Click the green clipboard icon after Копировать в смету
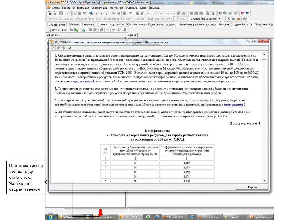 tap(183, 13)
